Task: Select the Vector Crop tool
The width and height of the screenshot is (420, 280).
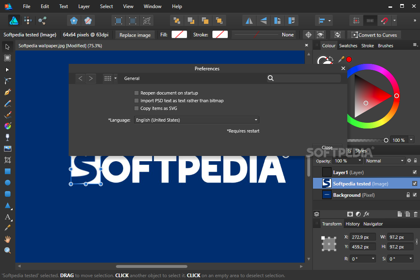Action: pyautogui.click(x=8, y=160)
